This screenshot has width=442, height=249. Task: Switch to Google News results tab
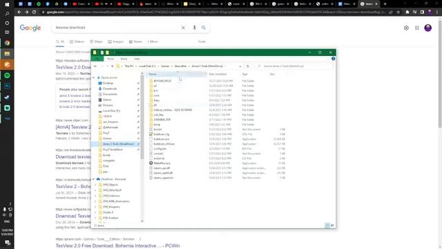pyautogui.click(x=135, y=41)
